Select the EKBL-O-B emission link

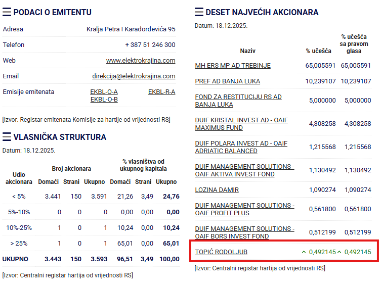pos(104,100)
